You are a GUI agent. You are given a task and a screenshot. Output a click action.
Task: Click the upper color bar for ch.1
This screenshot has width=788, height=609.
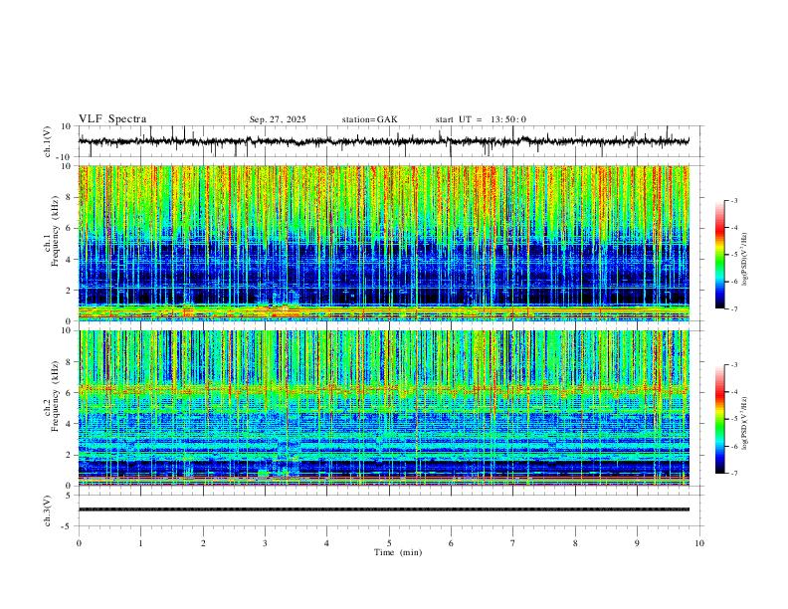[x=719, y=255]
